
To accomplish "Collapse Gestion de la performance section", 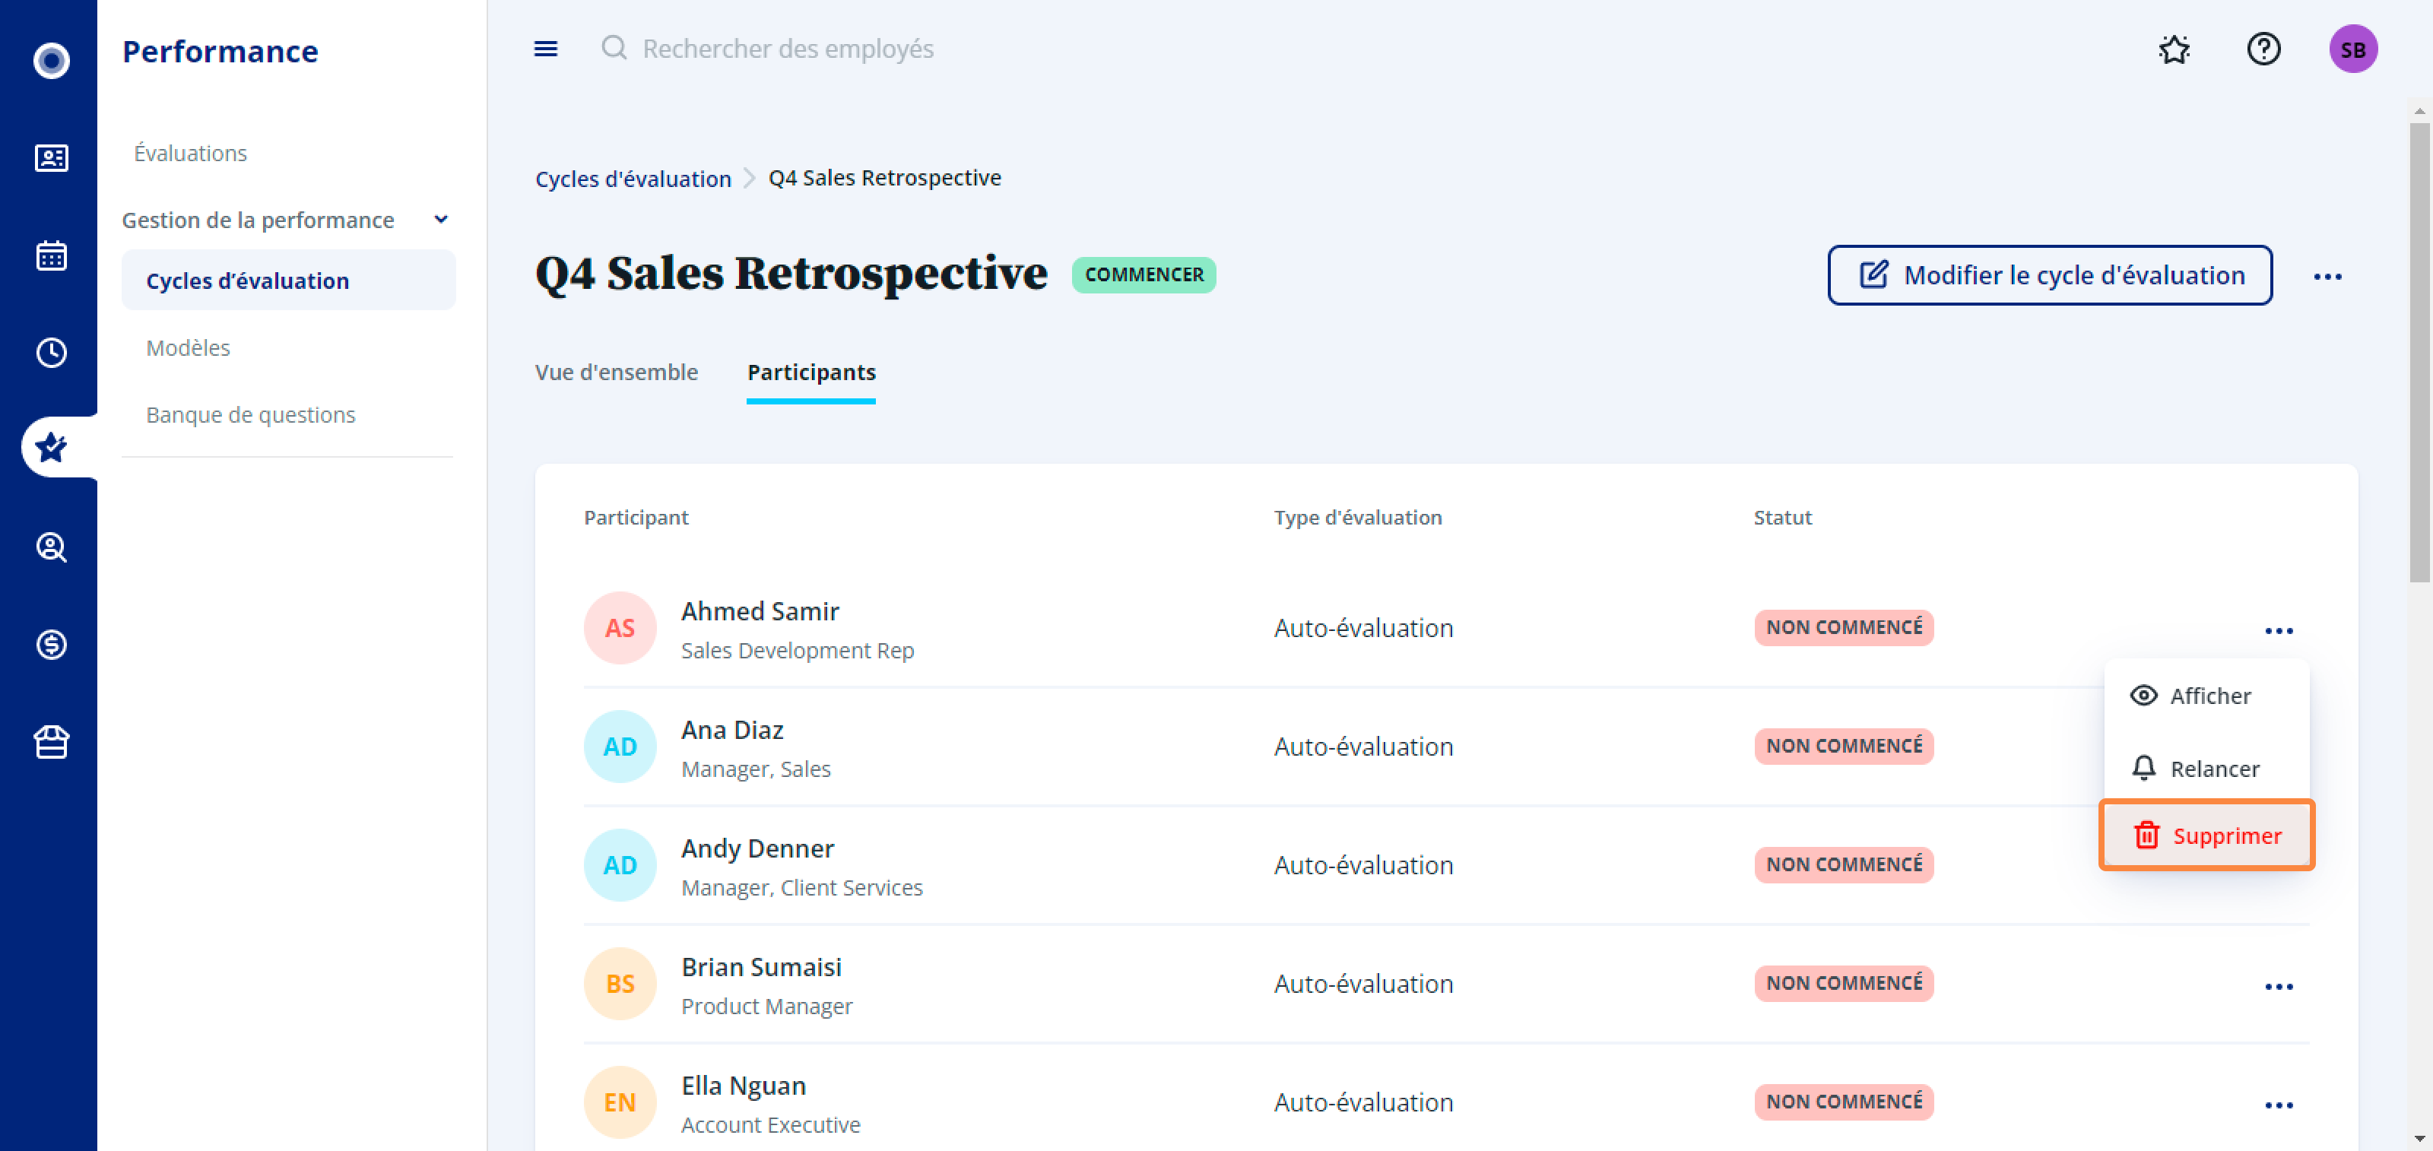I will pos(440,220).
